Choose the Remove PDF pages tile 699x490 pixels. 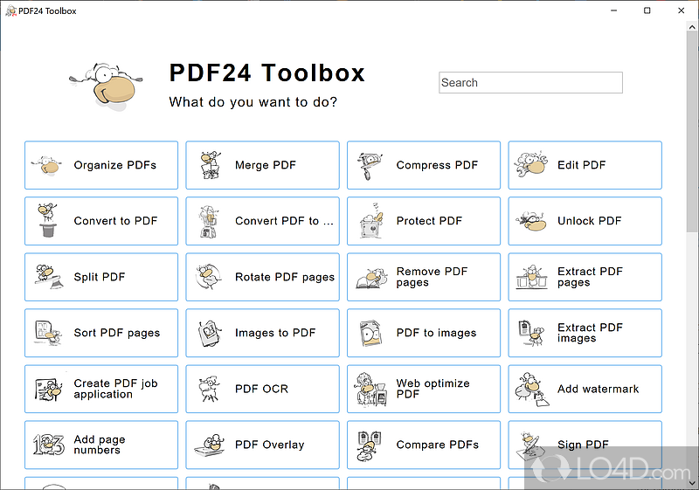[x=424, y=277]
